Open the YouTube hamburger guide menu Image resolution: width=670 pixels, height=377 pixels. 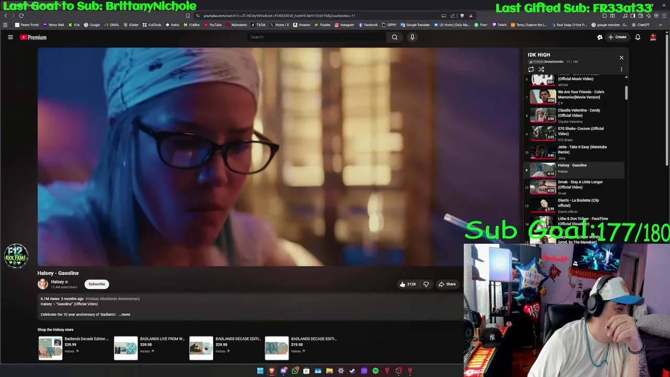click(x=10, y=37)
